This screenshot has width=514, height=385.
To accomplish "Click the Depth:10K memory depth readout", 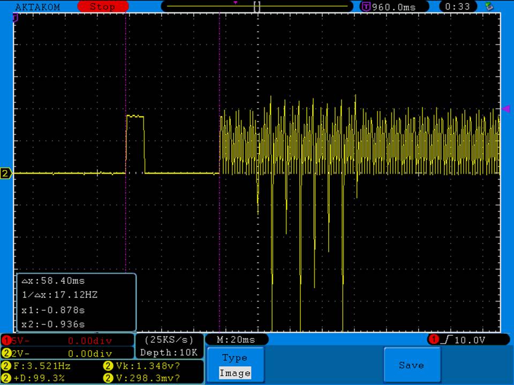I will click(x=169, y=353).
